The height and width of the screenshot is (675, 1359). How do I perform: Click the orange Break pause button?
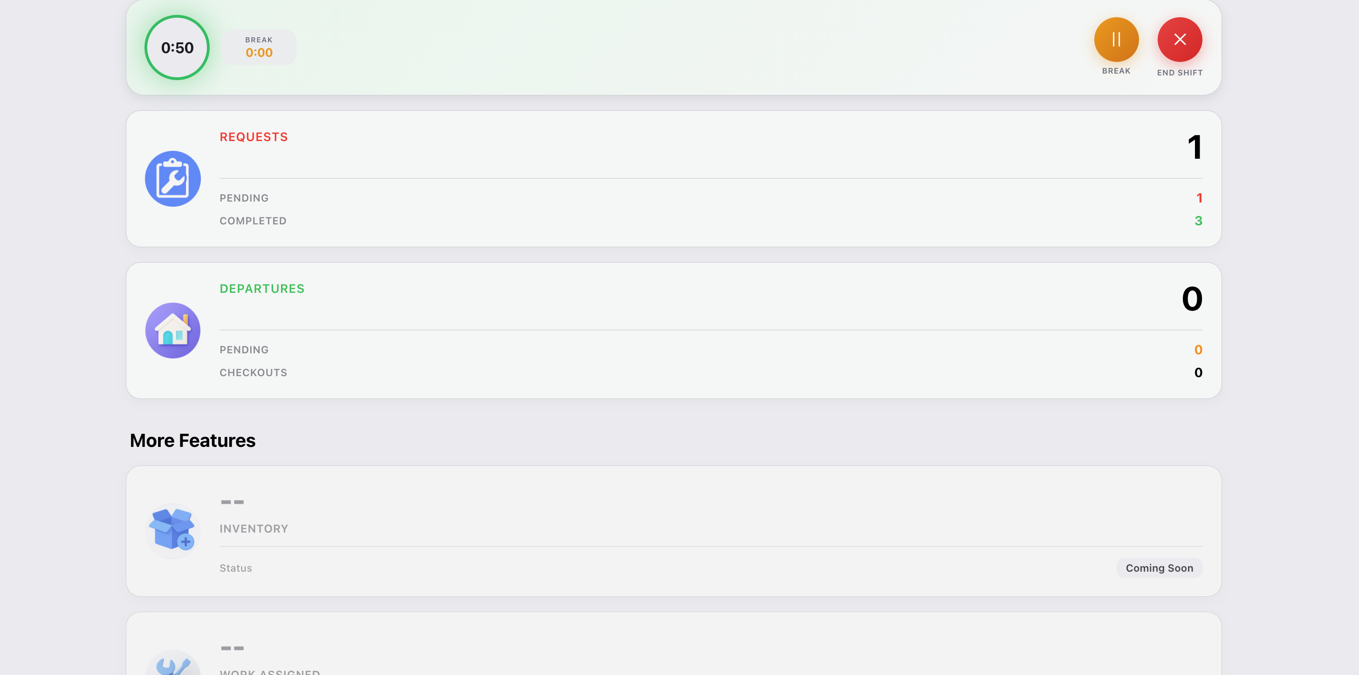tap(1116, 40)
